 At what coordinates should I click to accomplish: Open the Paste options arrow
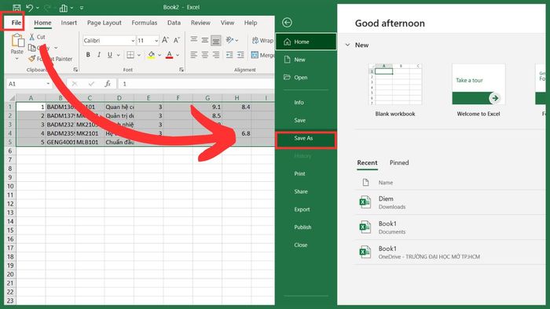[x=16, y=59]
